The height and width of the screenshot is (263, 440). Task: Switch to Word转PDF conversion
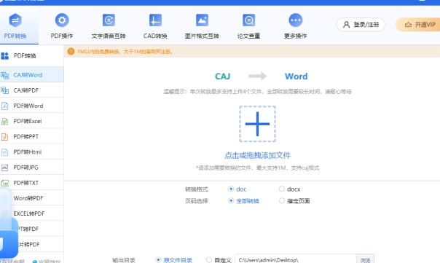click(x=32, y=198)
